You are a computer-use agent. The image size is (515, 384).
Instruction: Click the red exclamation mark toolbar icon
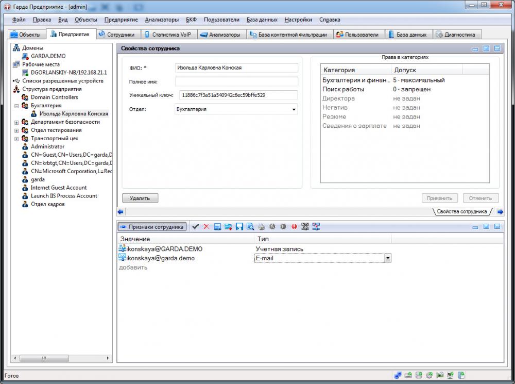tap(294, 226)
